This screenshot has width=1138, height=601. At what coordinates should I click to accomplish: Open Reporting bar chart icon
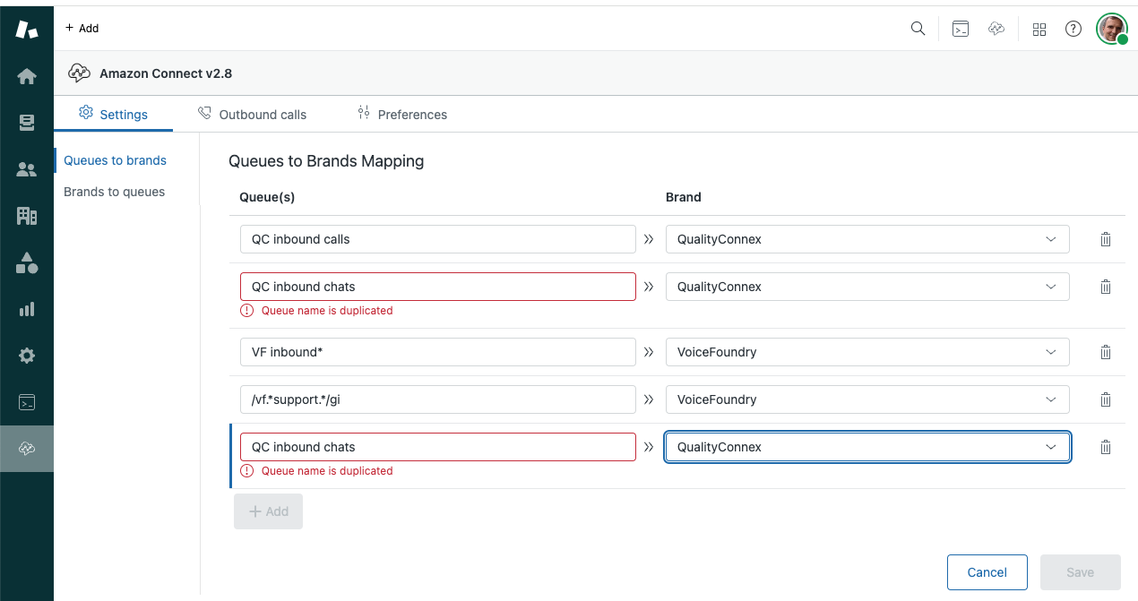(x=27, y=309)
